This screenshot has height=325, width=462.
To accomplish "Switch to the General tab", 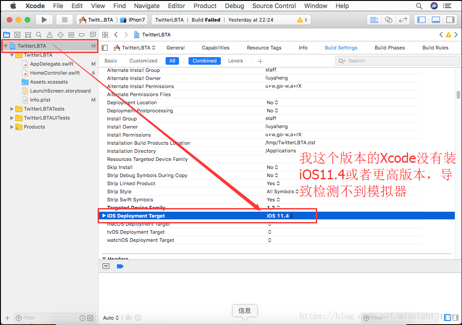I will pos(175,48).
